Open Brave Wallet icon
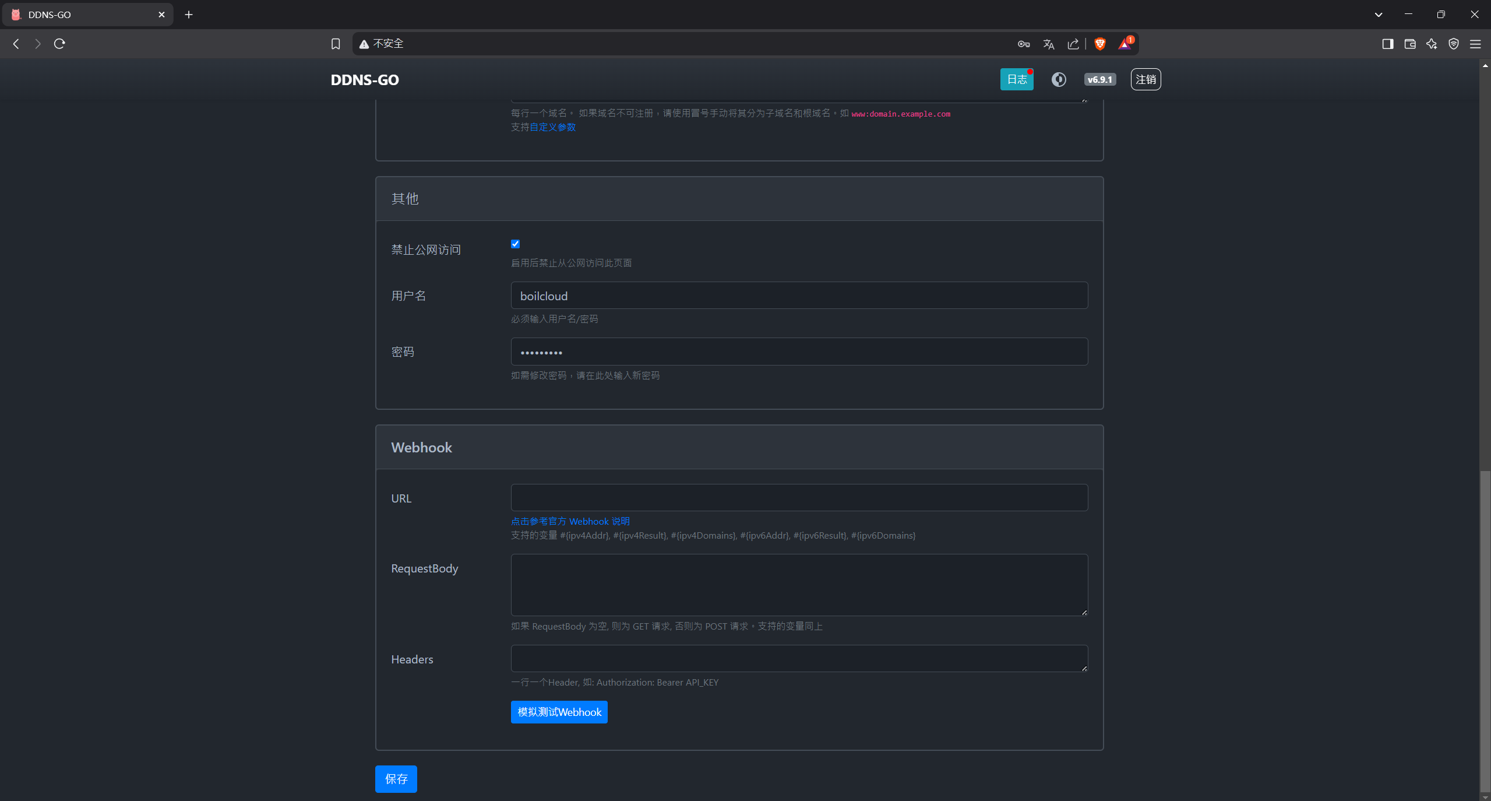This screenshot has width=1491, height=801. 1410,44
